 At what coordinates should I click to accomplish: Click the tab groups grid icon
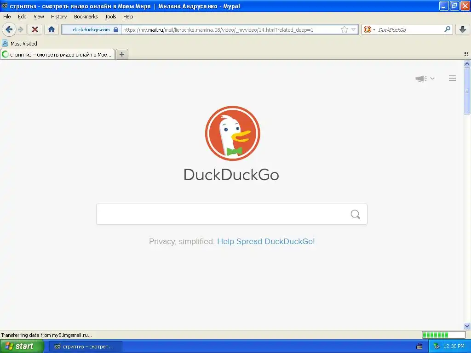pos(466,54)
